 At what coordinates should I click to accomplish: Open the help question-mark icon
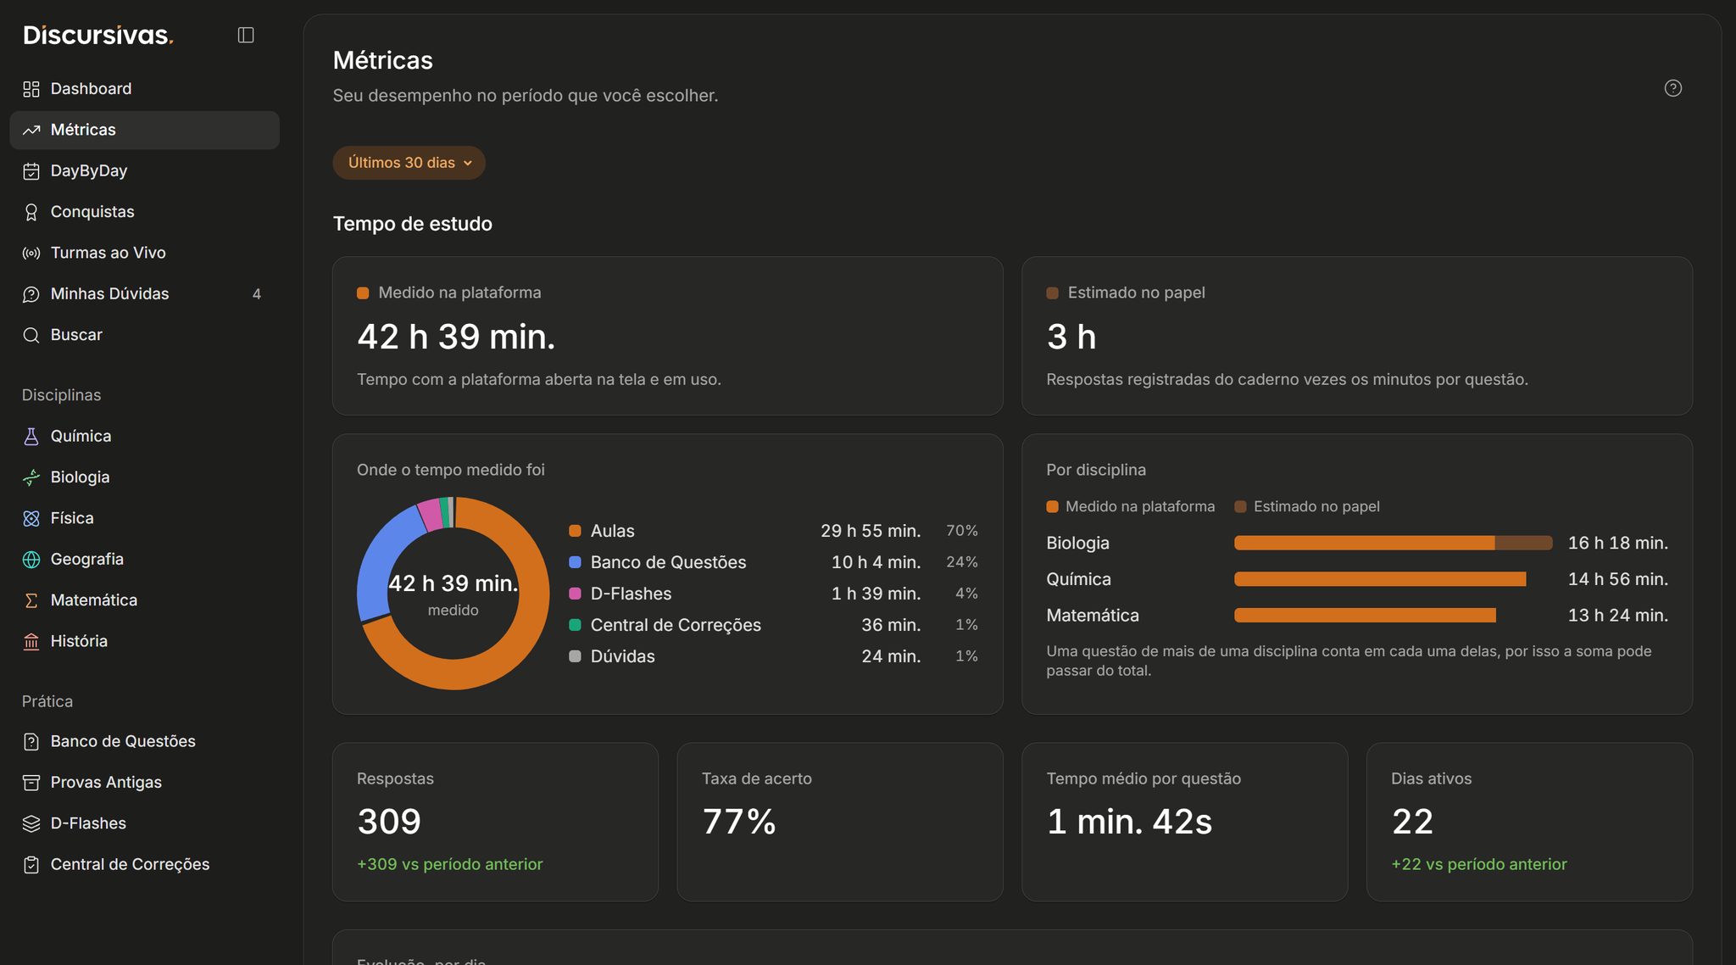pyautogui.click(x=1672, y=88)
